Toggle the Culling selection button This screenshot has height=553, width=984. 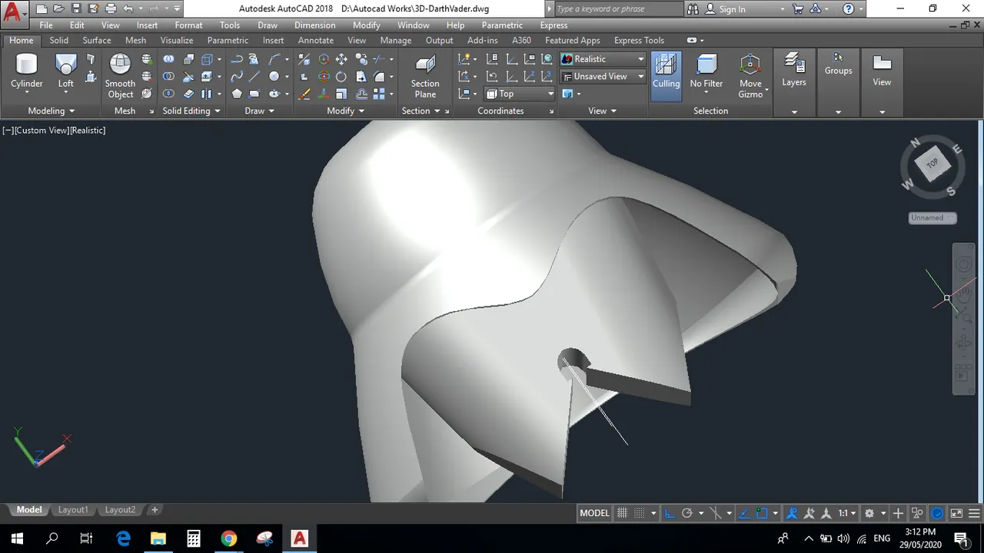[666, 76]
